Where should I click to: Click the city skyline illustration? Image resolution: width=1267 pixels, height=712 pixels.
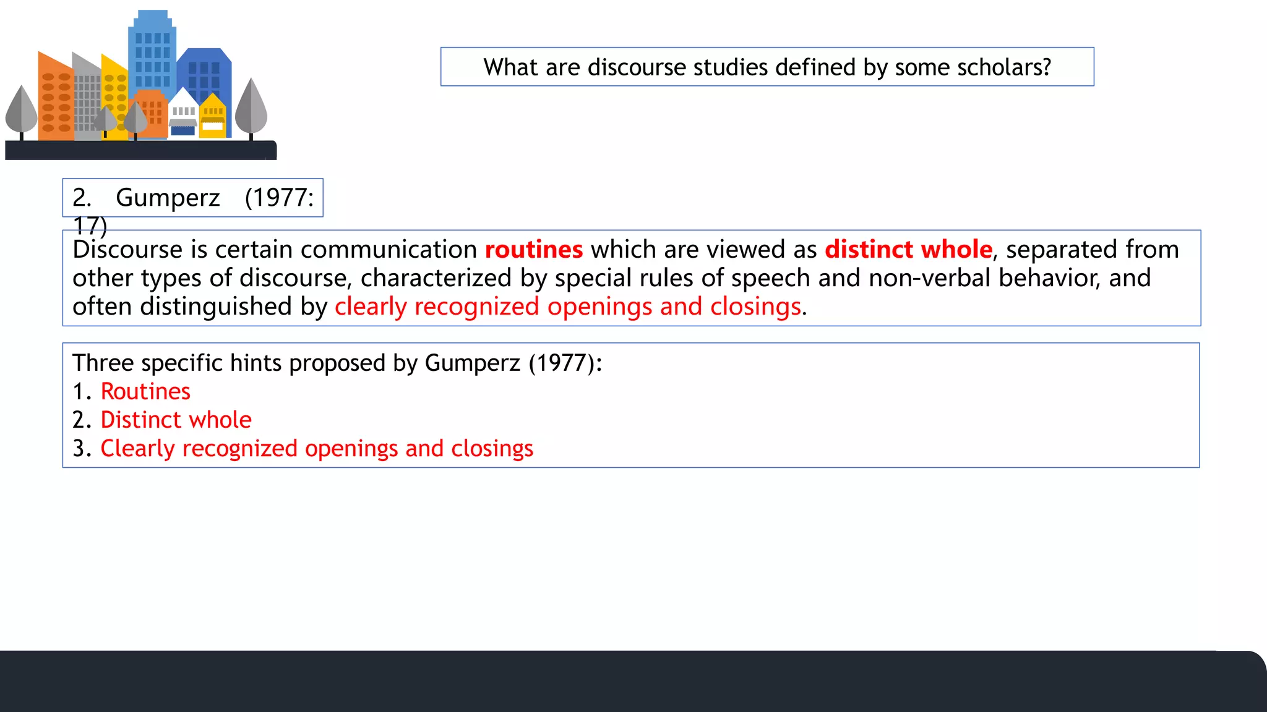pos(141,85)
